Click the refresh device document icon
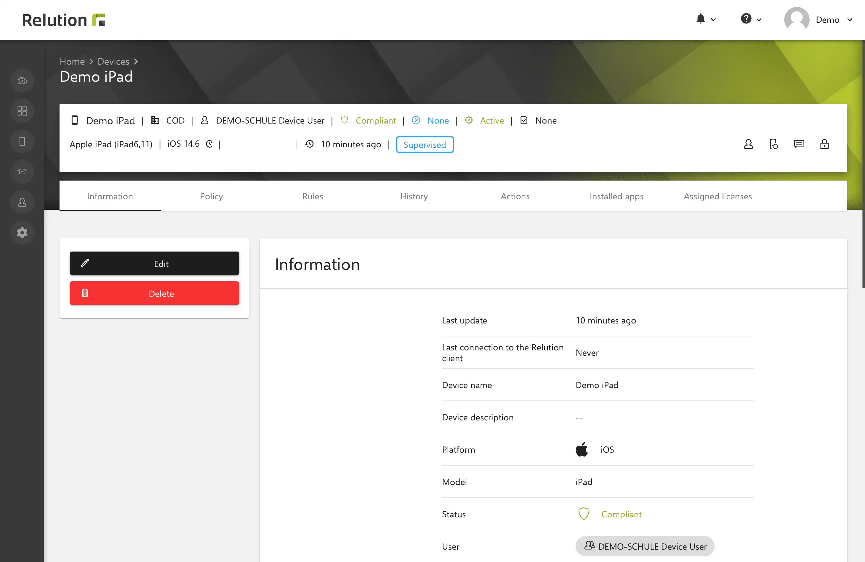 (x=774, y=144)
